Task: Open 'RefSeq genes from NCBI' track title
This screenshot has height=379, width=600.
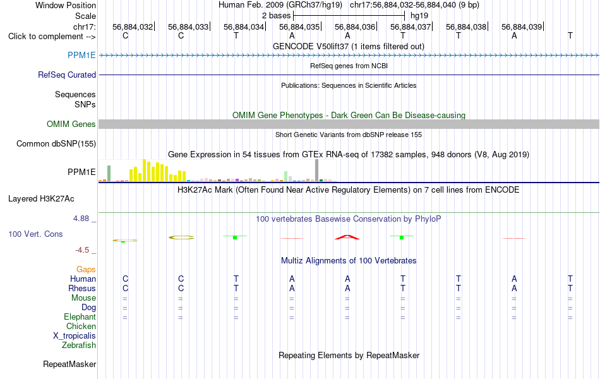Action: click(x=349, y=66)
